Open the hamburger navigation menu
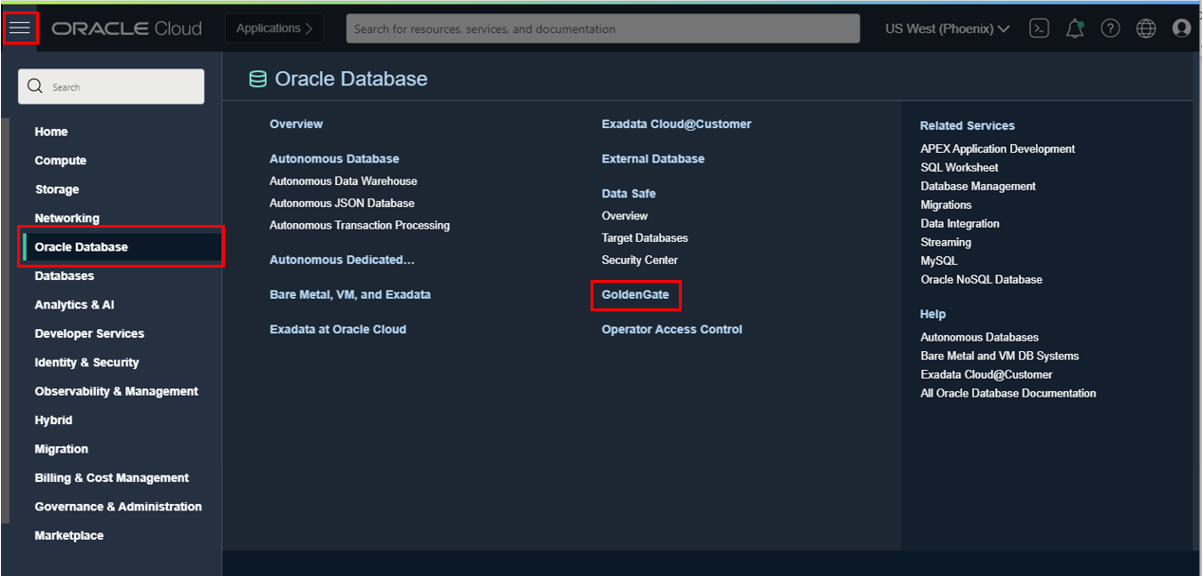Viewport: 1203px width, 576px height. [20, 28]
